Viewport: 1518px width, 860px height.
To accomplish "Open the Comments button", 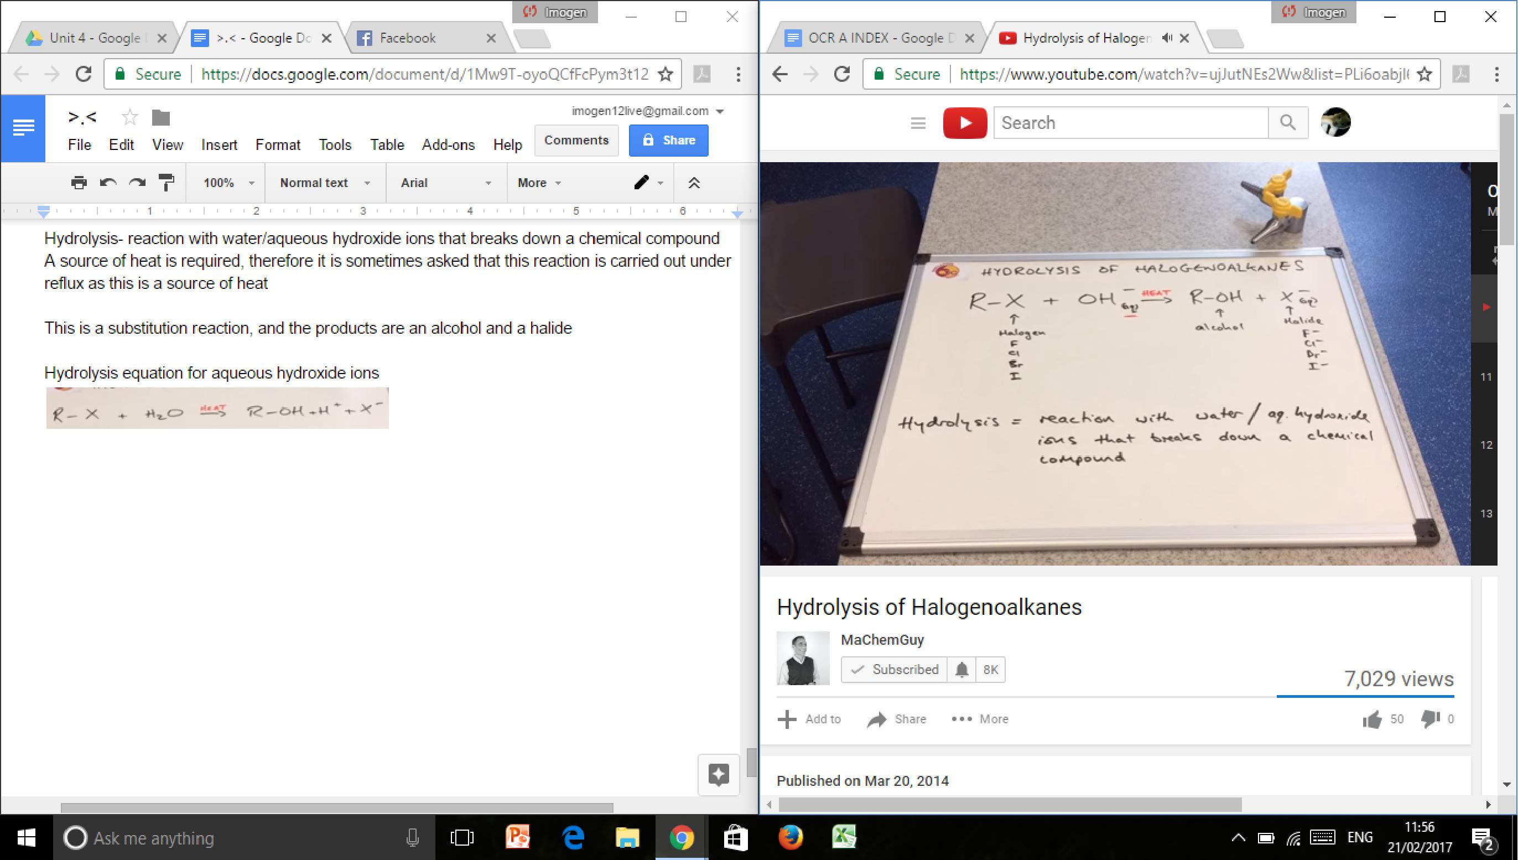I will pos(576,140).
